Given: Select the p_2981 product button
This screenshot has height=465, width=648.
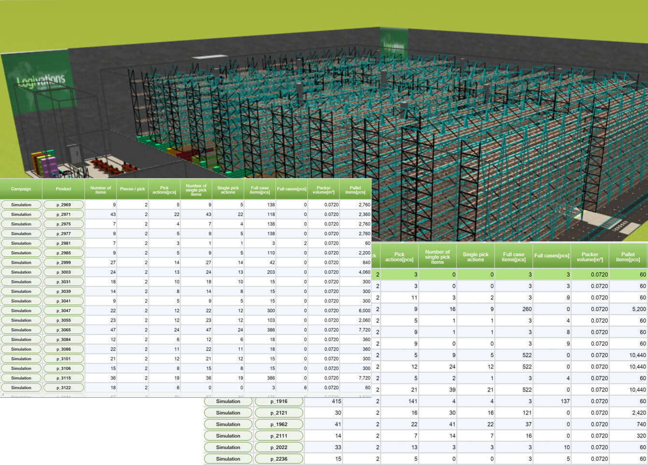Looking at the screenshot, I should coord(63,243).
